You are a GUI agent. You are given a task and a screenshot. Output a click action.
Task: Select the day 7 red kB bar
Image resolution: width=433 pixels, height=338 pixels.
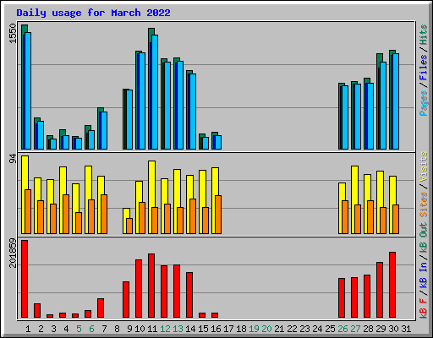tap(101, 308)
